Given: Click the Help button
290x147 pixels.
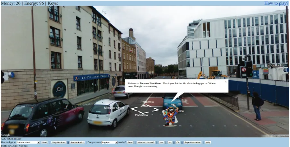Looking at the screenshot, I should click(208, 143).
